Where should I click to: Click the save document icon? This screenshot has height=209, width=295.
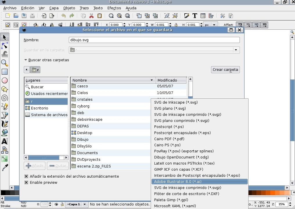click(x=24, y=16)
